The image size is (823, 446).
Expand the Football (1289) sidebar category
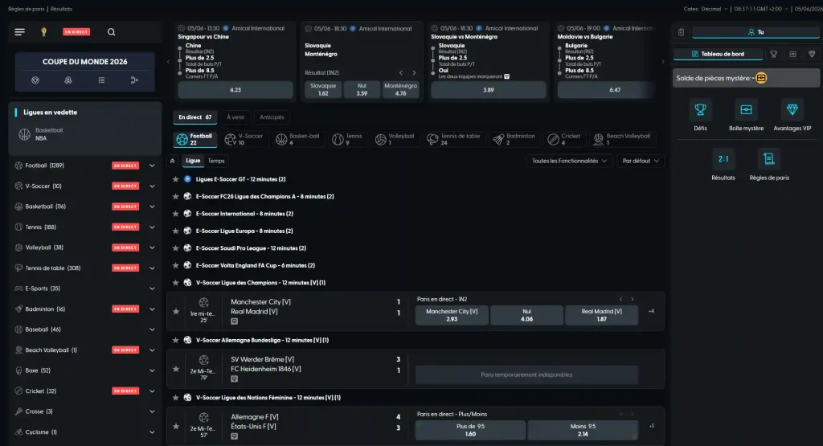[152, 166]
